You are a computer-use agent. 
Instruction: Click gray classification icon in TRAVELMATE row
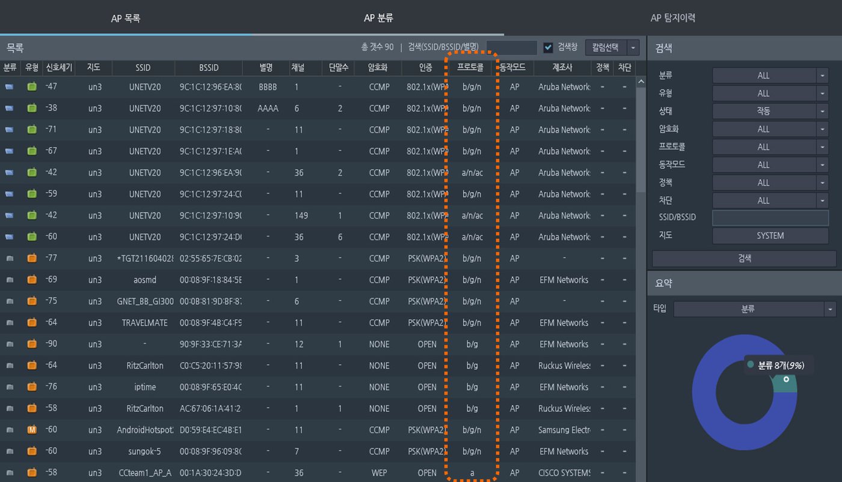pos(9,323)
